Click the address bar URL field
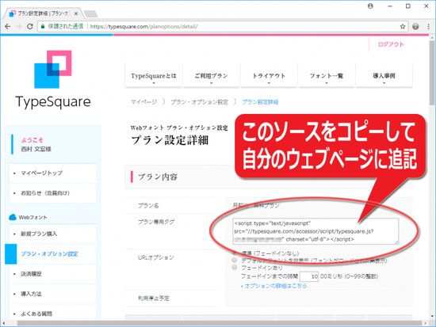Screen dimensions: 436x327 223,27
